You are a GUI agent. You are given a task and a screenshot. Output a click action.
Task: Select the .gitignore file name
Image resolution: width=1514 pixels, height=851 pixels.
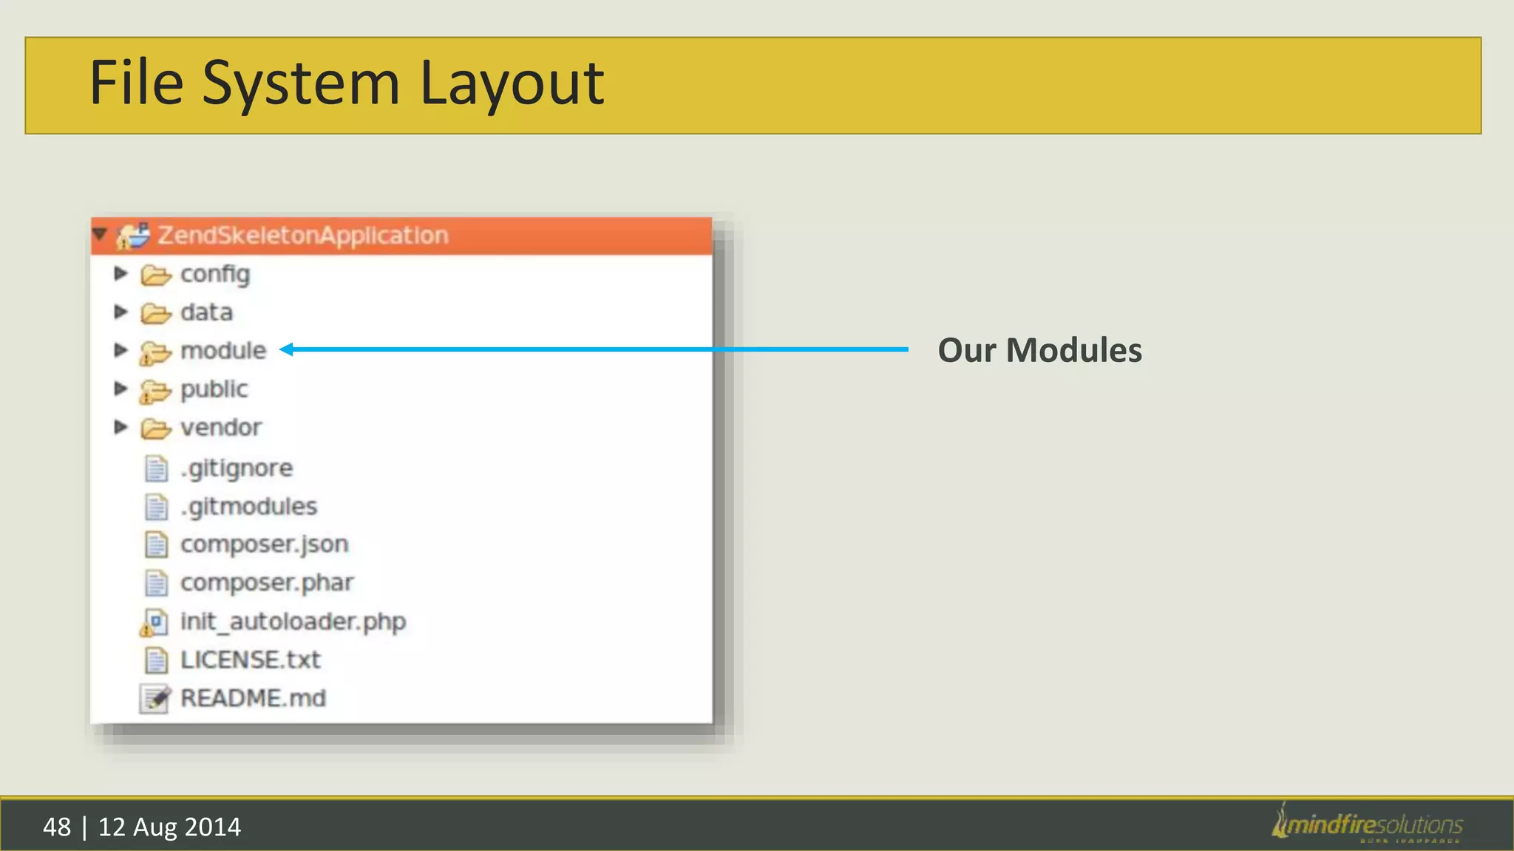[237, 468]
